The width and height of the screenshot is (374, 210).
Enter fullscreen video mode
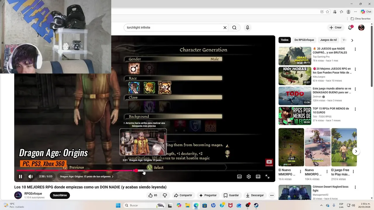(267, 176)
